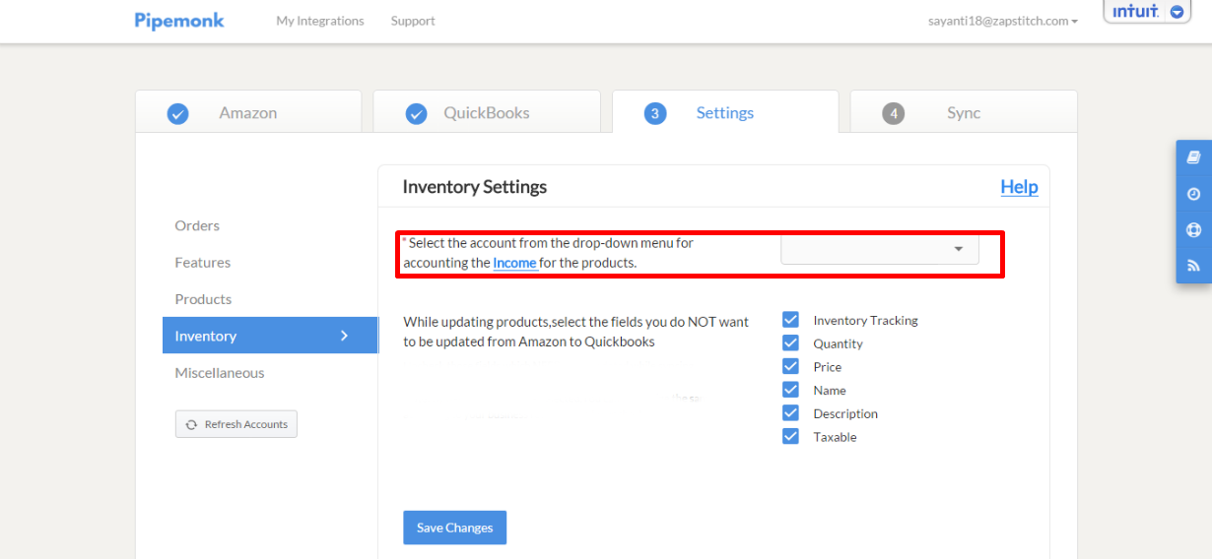The height and width of the screenshot is (559, 1212).
Task: Switch to the QuickBooks tab
Action: (487, 111)
